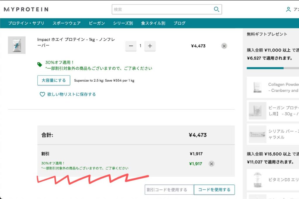Click the 大容量にする button
Image resolution: width=299 pixels, height=199 pixels.
pos(54,80)
